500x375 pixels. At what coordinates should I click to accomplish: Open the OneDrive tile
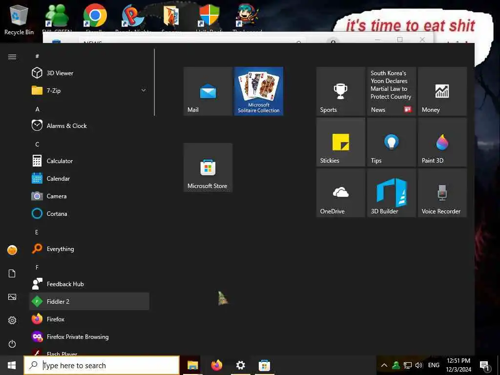tap(340, 193)
